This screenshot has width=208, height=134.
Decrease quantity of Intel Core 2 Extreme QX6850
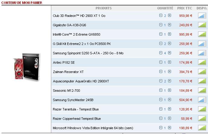(161, 34)
